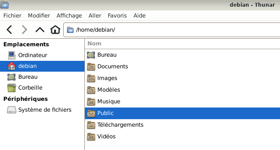
Task: Click the folder icon in the location bar
Action: 70,30
